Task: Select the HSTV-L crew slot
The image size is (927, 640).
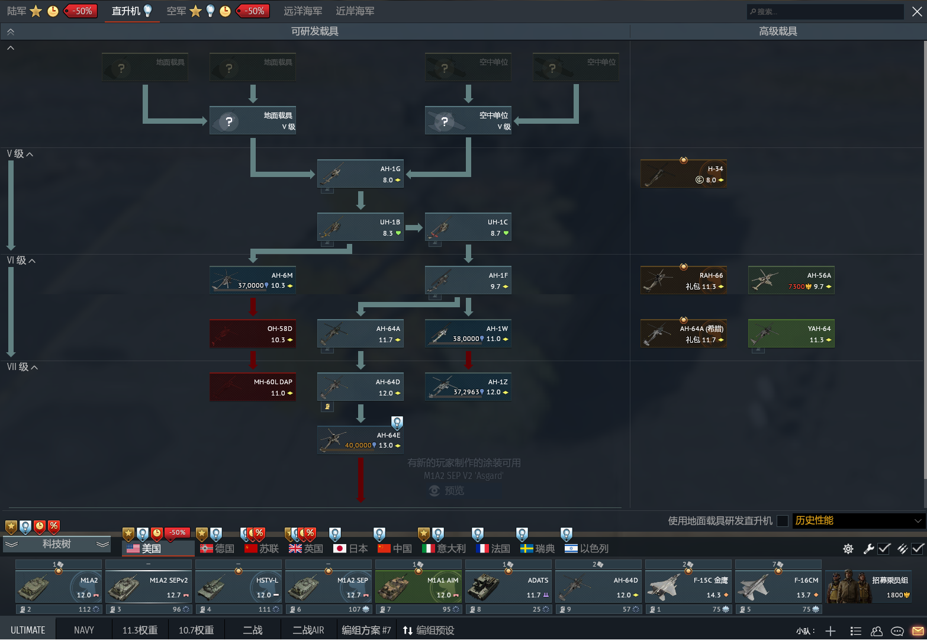Action: pos(239,588)
